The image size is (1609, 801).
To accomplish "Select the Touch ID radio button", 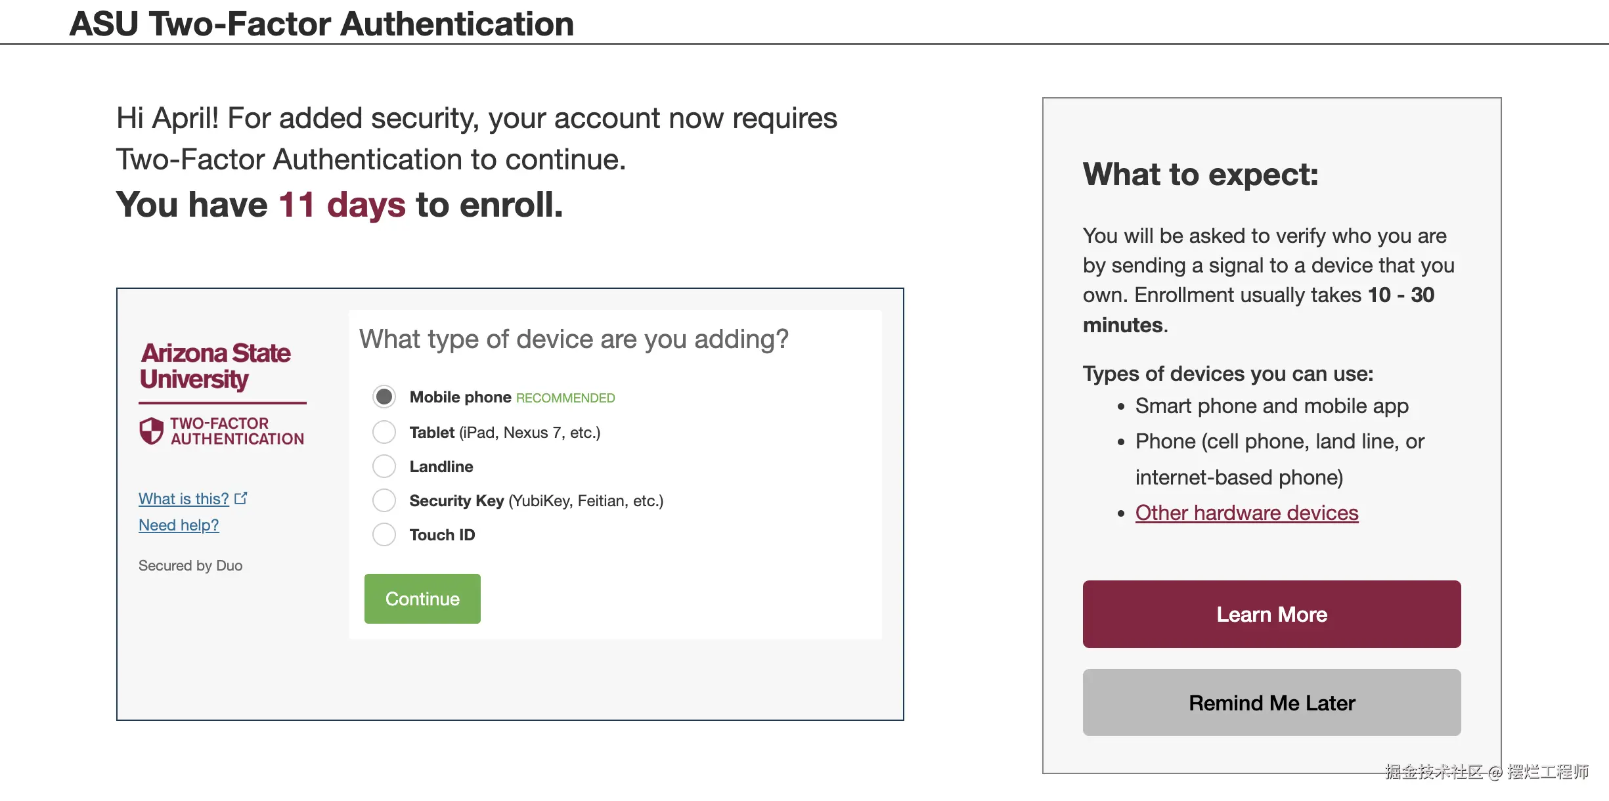I will pos(384,534).
